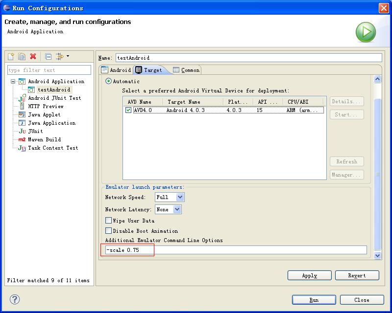
Task: Click the scroll up arrow of Target panel
Action: point(377,79)
